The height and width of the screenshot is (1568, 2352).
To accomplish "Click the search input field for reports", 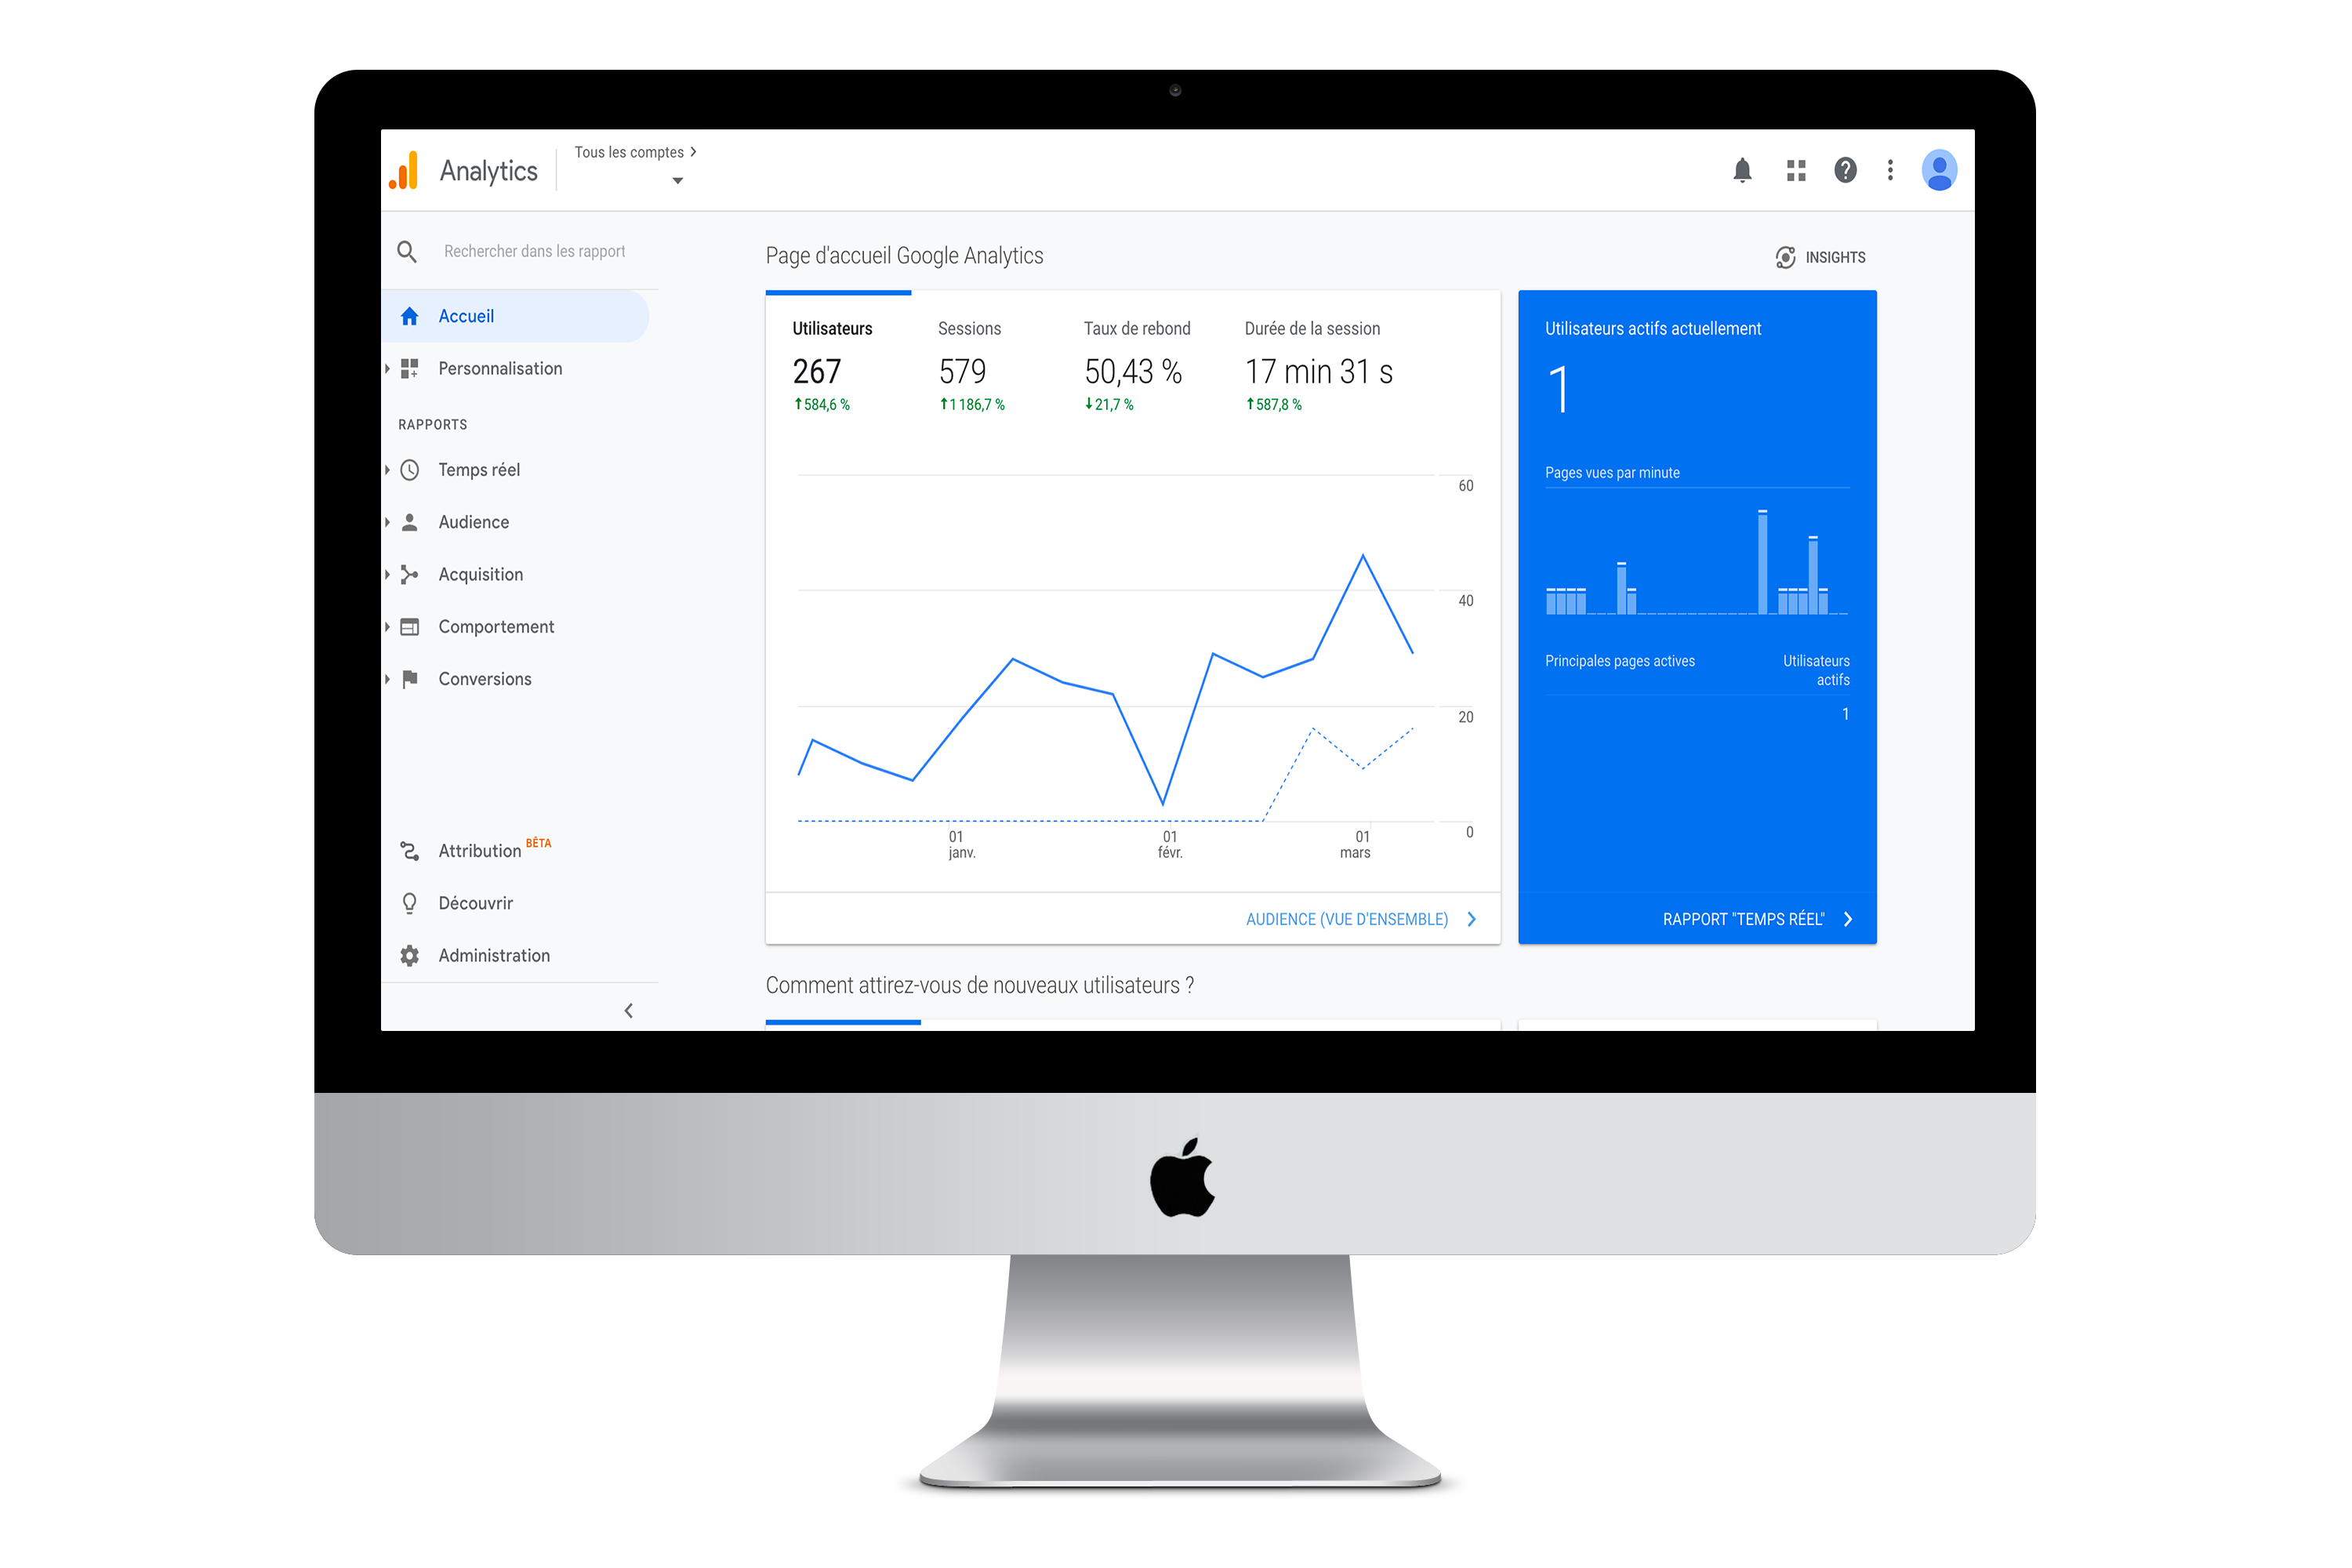I will pyautogui.click(x=532, y=250).
